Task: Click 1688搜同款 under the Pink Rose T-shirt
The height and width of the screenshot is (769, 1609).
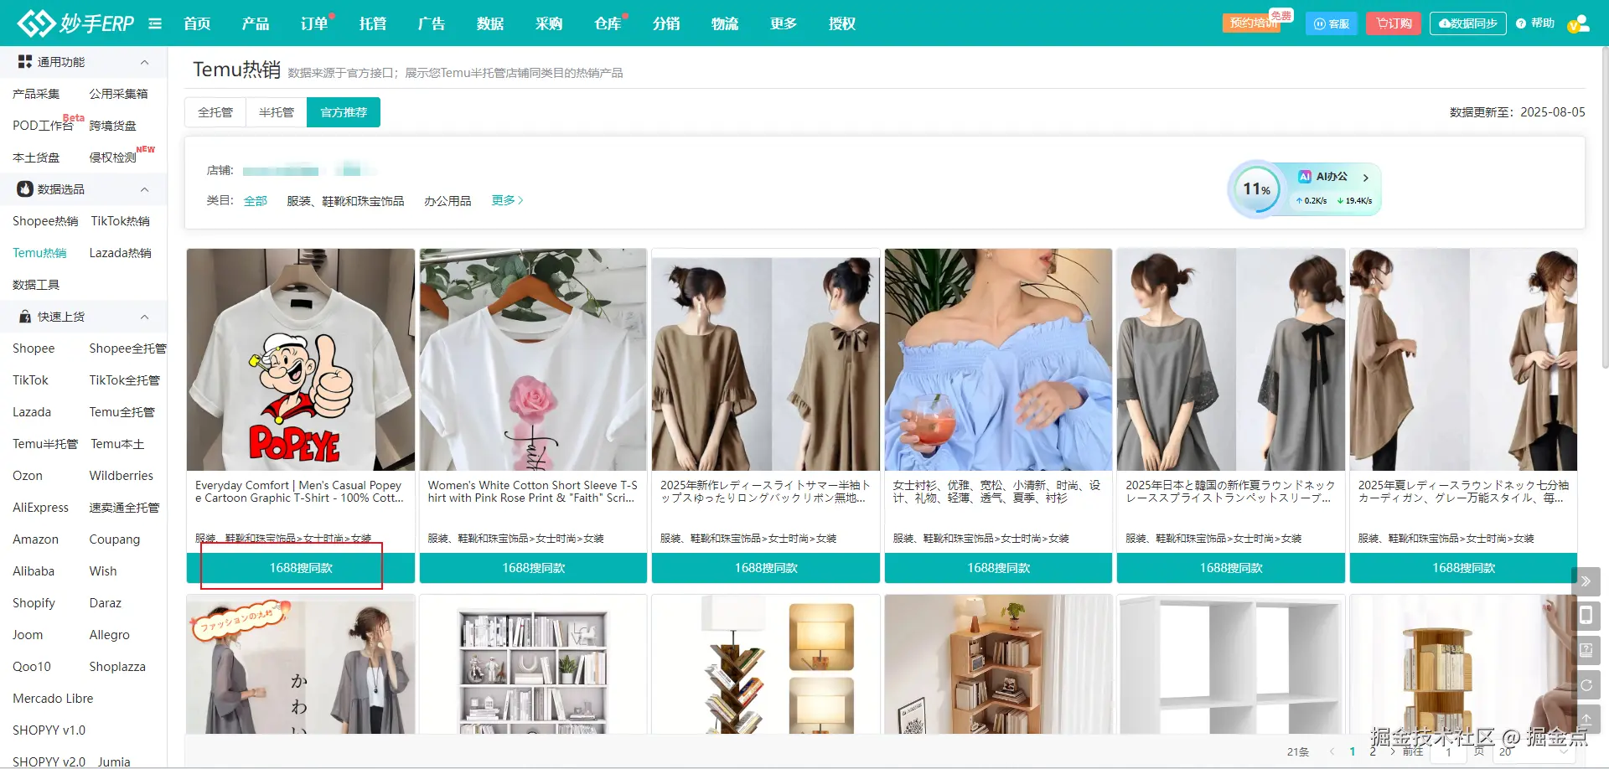Action: click(533, 568)
